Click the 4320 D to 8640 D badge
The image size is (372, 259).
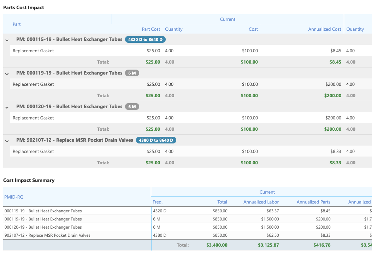[x=145, y=40]
